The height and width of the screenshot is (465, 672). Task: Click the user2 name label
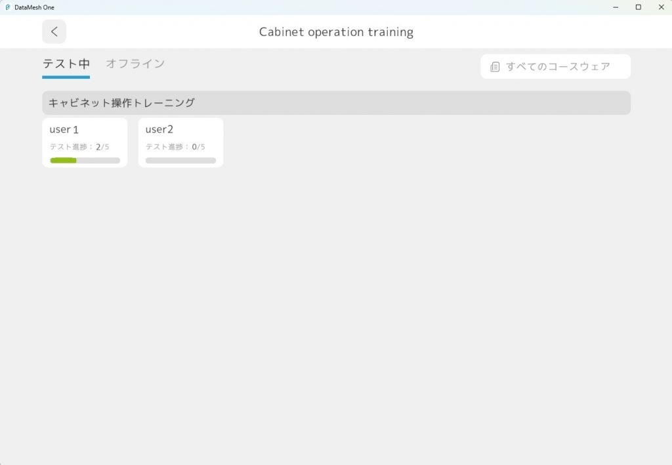(159, 130)
